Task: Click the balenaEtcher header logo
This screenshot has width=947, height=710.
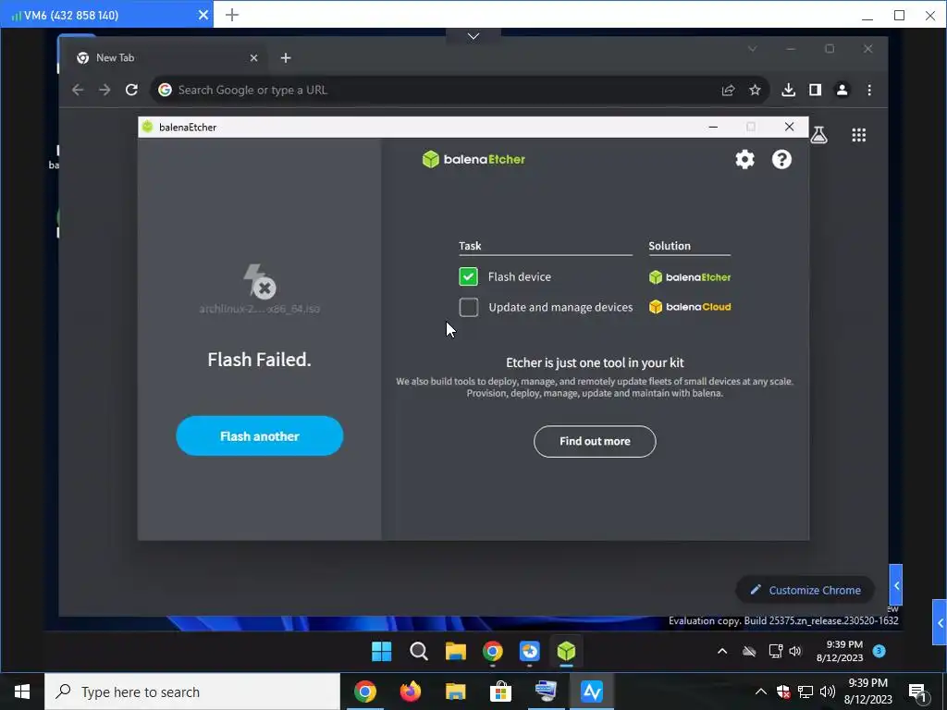Action: point(473,159)
